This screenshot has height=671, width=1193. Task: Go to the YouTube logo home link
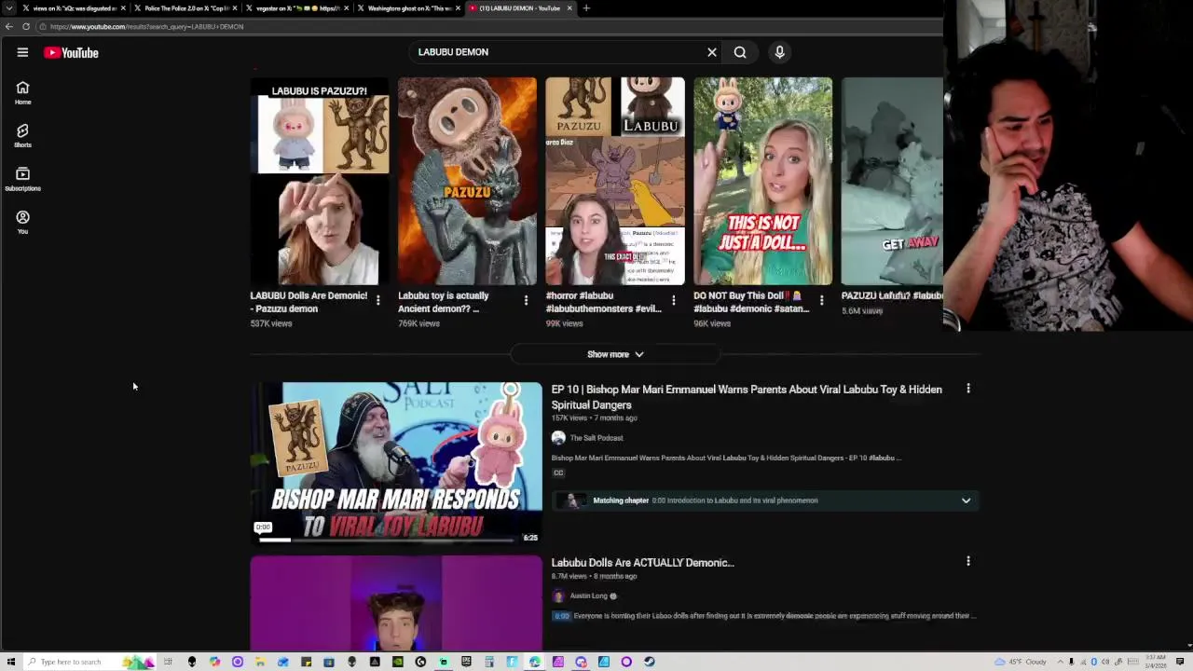pos(71,53)
